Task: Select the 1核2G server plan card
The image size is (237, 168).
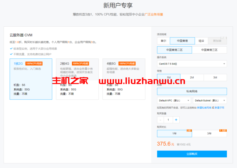Action: pos(31,79)
